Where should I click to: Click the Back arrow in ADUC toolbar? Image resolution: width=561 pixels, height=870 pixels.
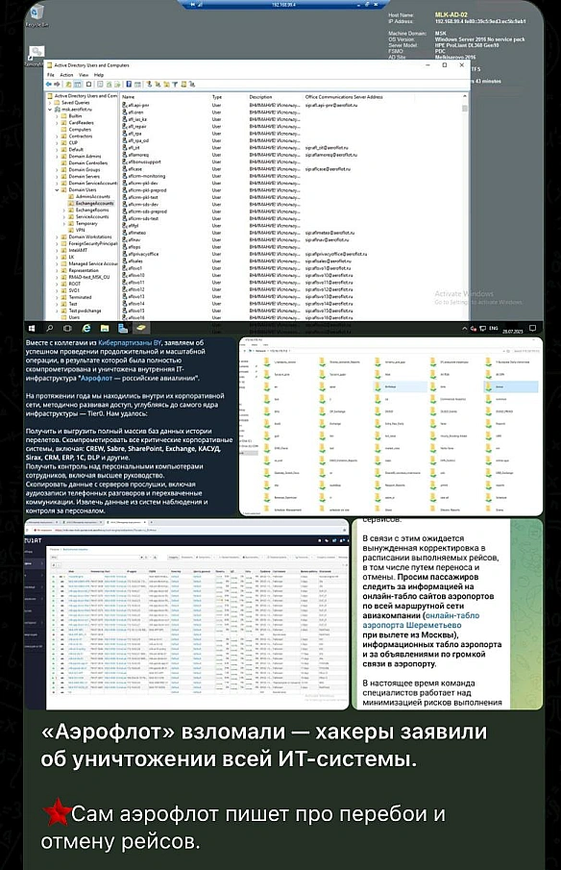(x=49, y=85)
